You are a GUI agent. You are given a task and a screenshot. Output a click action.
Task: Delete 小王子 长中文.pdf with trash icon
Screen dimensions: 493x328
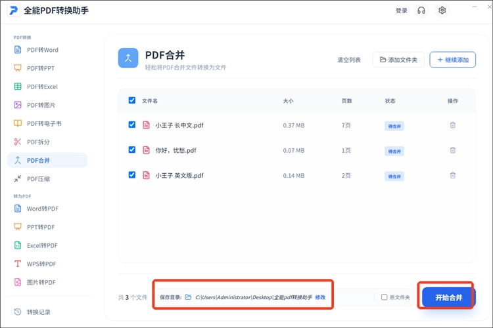click(x=452, y=125)
